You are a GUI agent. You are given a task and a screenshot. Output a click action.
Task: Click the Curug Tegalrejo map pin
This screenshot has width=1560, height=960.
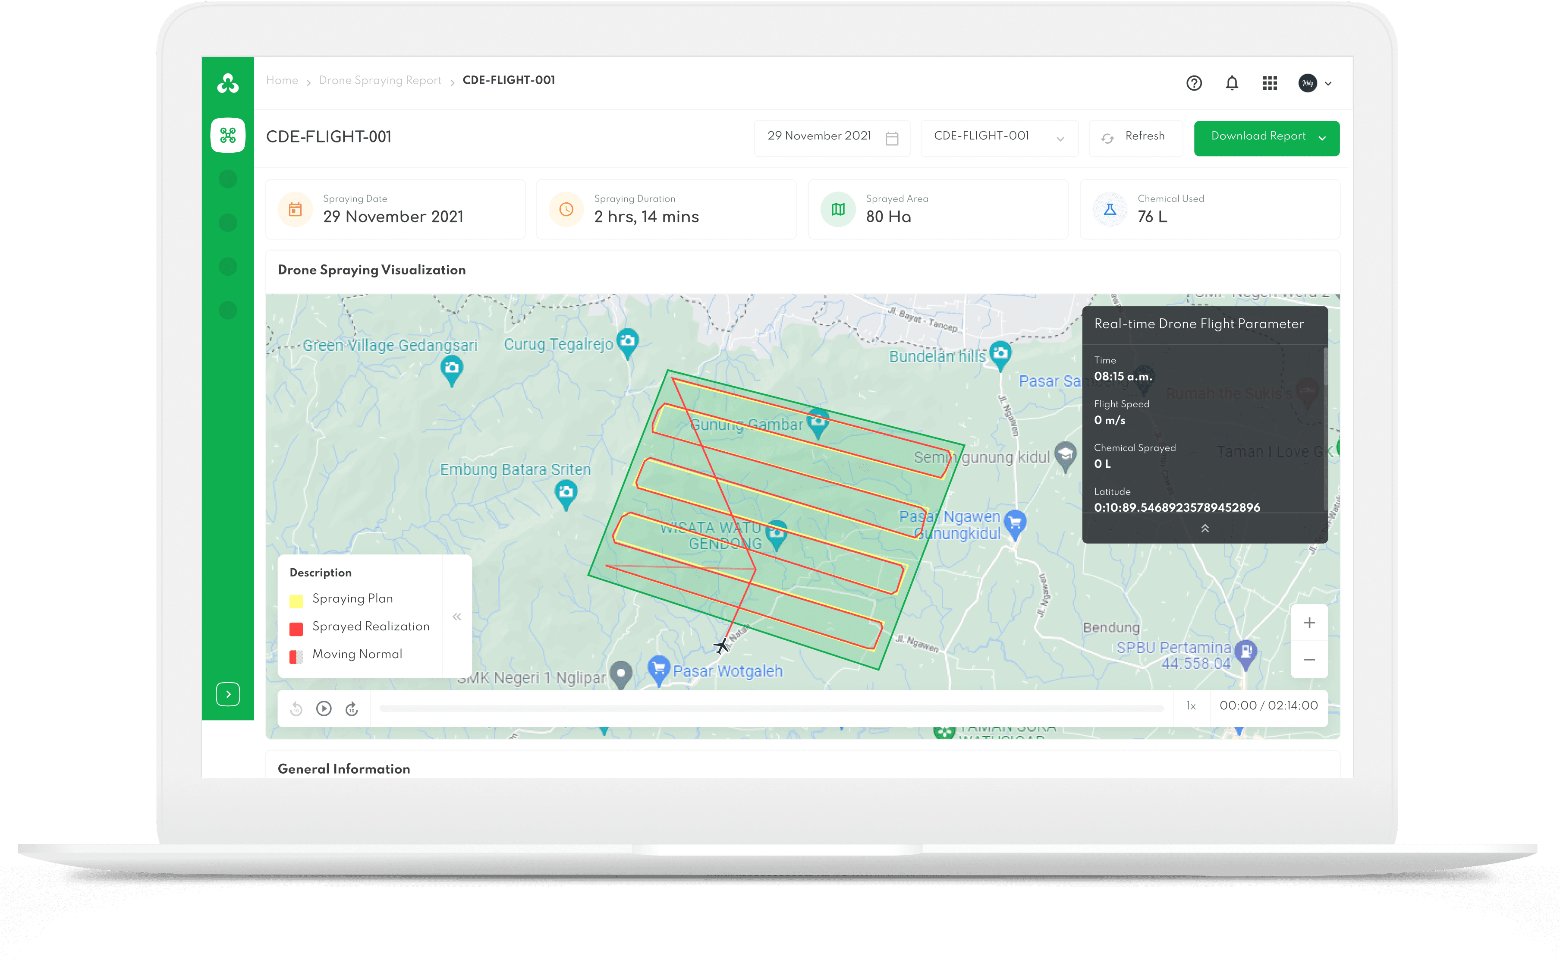click(628, 344)
